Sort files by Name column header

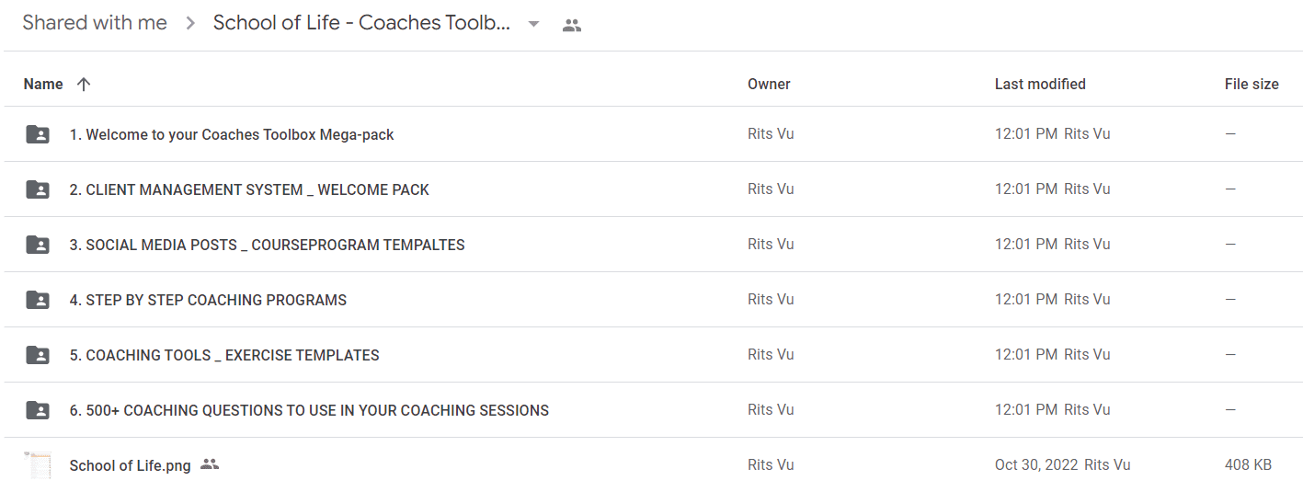coord(43,84)
